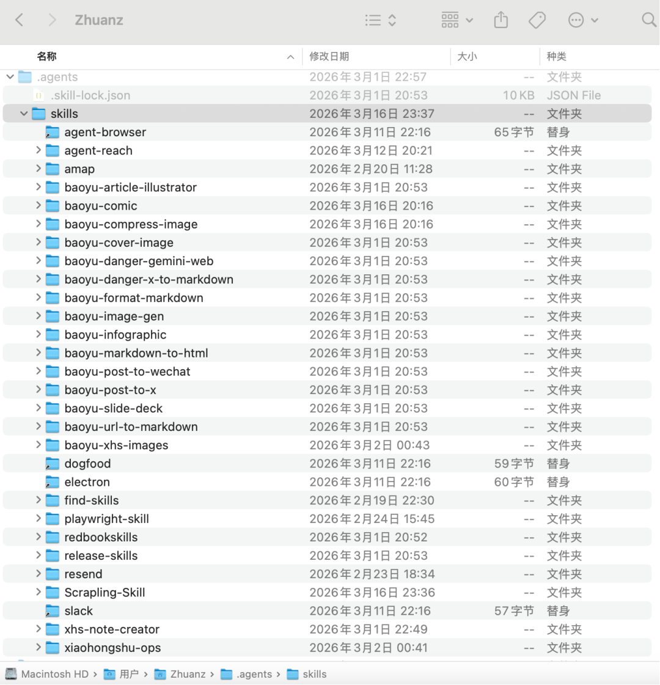Open the list view switcher
This screenshot has height=685, width=660.
[381, 20]
